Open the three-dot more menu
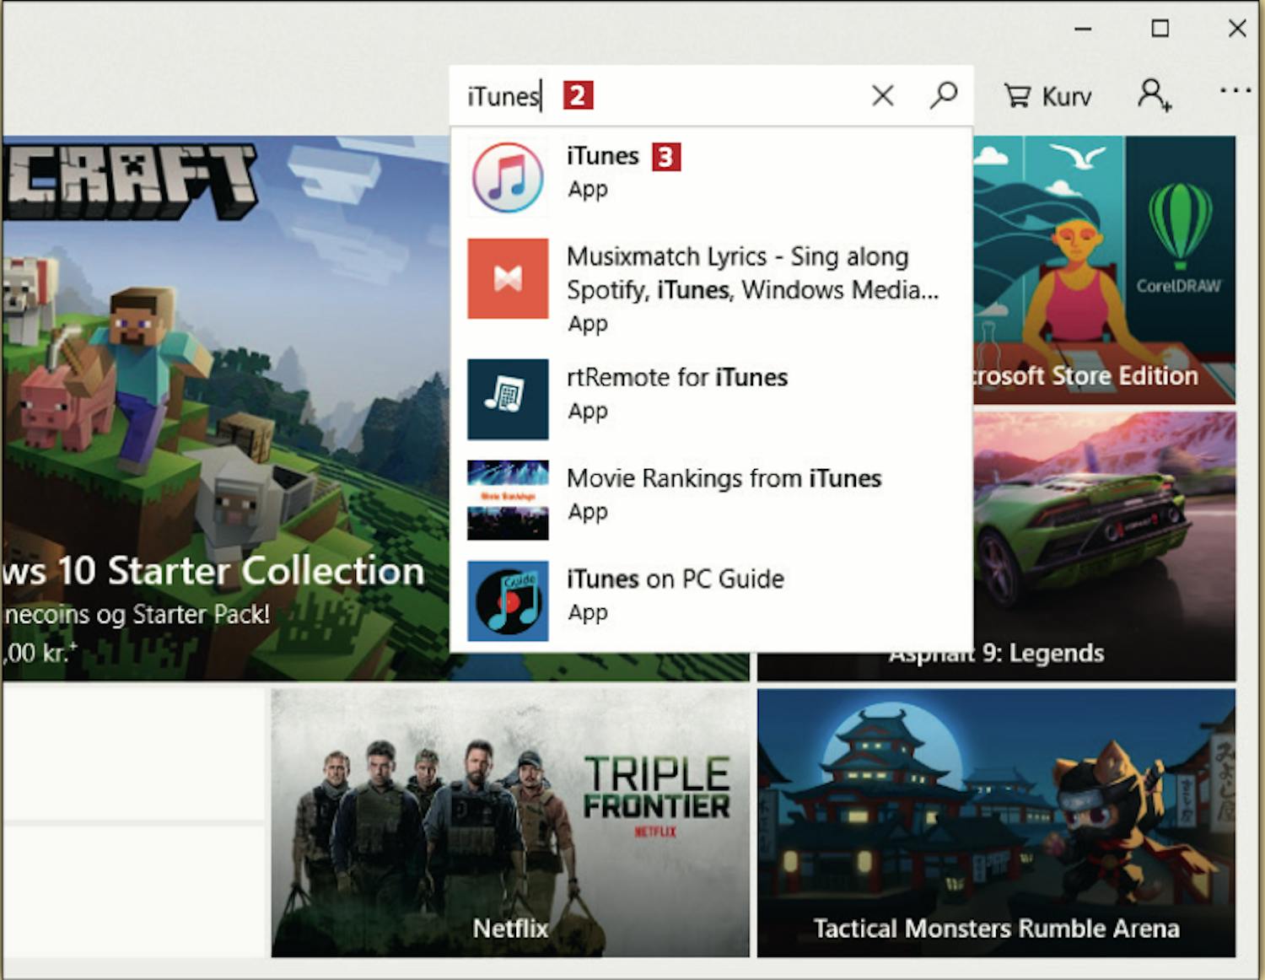The height and width of the screenshot is (980, 1265). [x=1235, y=89]
